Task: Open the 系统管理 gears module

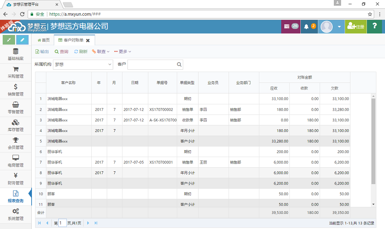Action: 15,214
